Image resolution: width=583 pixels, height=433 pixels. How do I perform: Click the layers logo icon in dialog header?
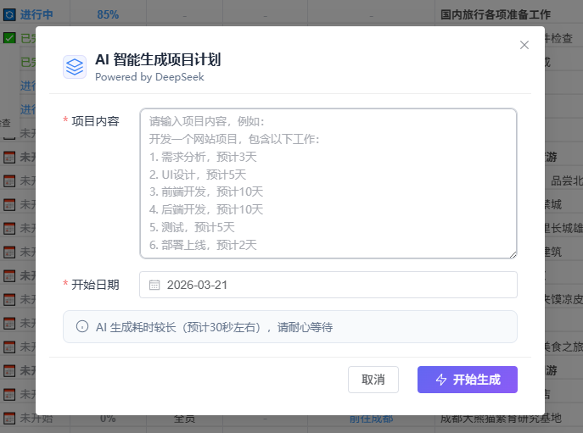coord(75,66)
